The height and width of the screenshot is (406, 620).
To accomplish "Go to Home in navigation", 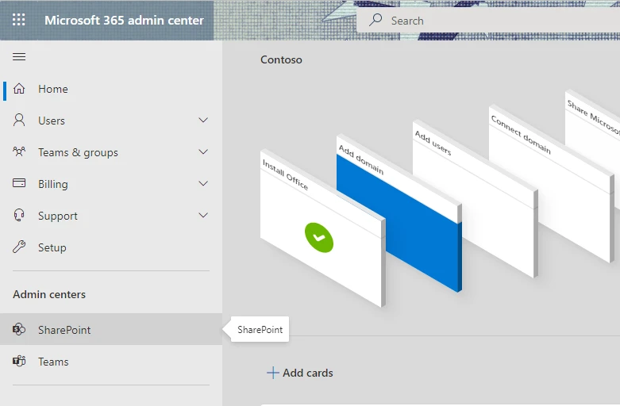I will click(x=111, y=89).
